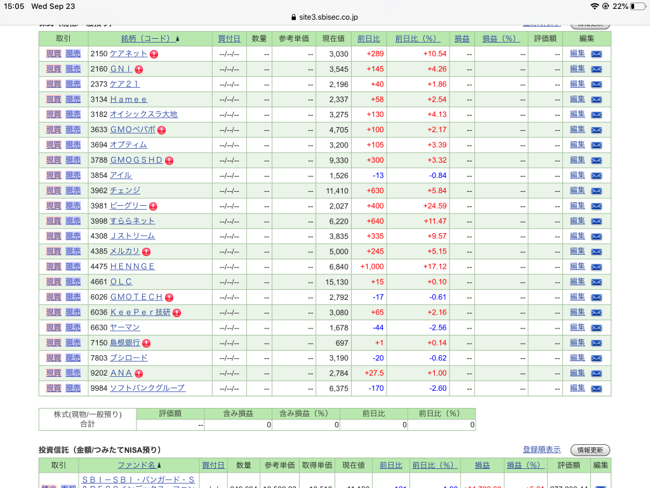
Task: Sort stocks by 前日比 column header
Action: (x=369, y=39)
